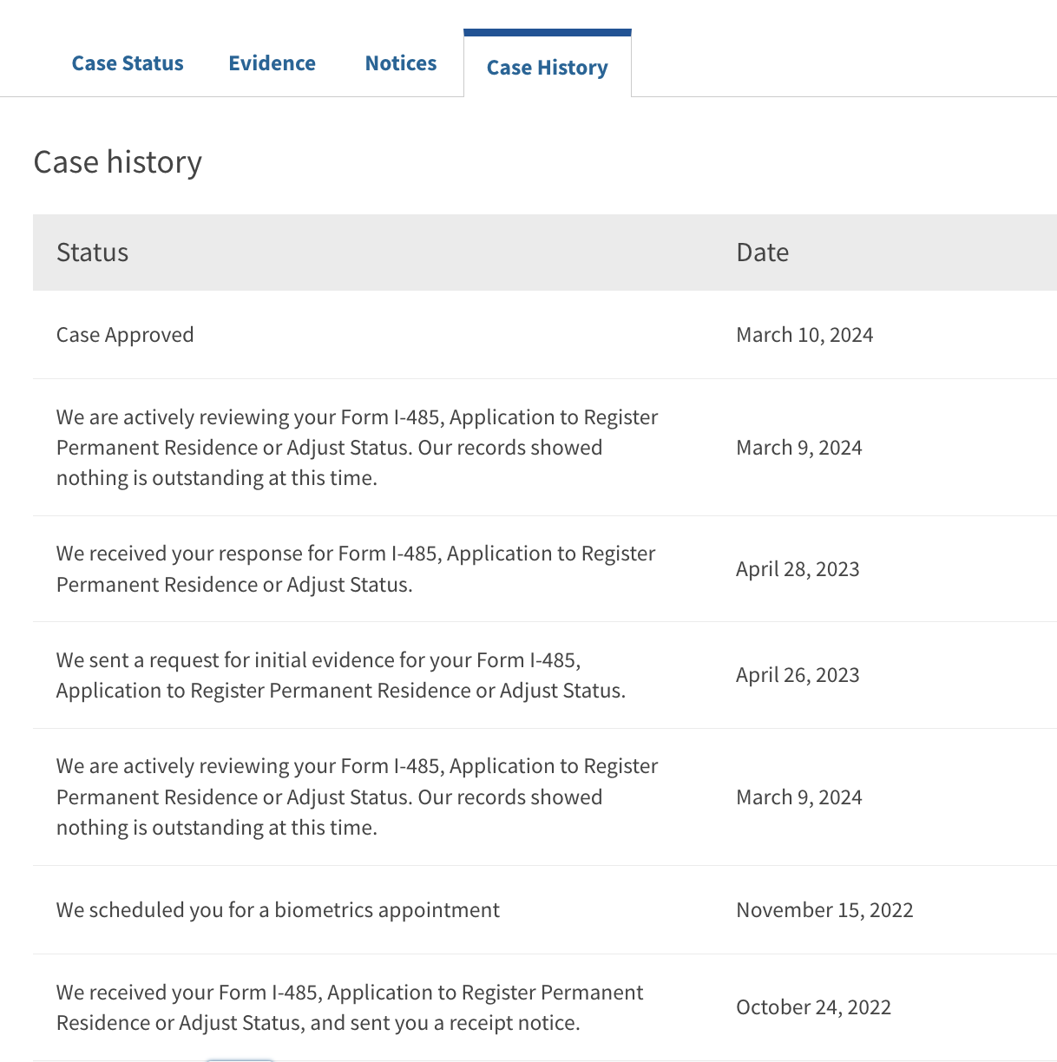1057x1062 pixels.
Task: Click the Status column header
Action: [x=93, y=252]
